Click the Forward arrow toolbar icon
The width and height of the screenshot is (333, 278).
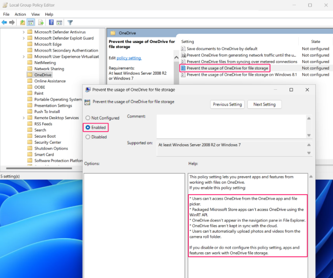(12, 22)
